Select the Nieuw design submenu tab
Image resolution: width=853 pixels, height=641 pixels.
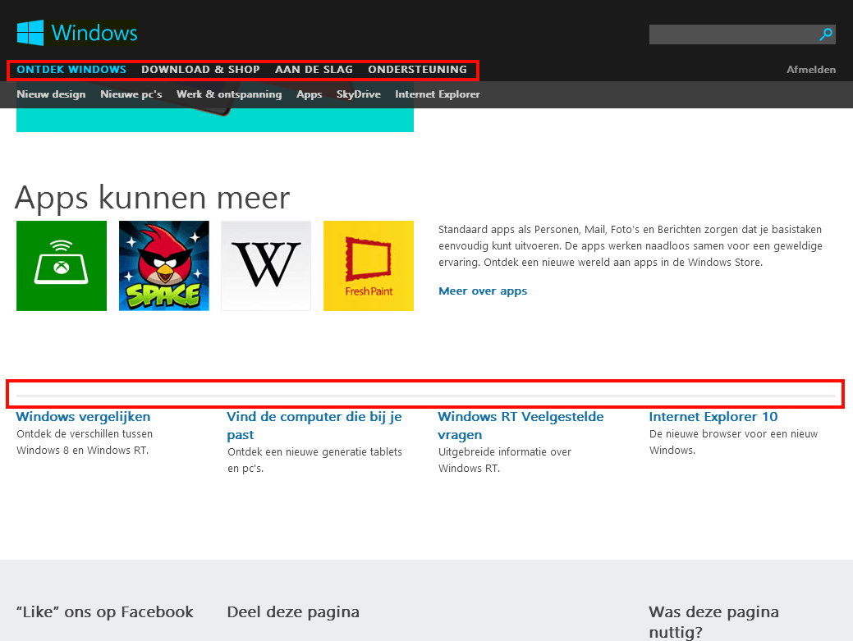pos(51,94)
